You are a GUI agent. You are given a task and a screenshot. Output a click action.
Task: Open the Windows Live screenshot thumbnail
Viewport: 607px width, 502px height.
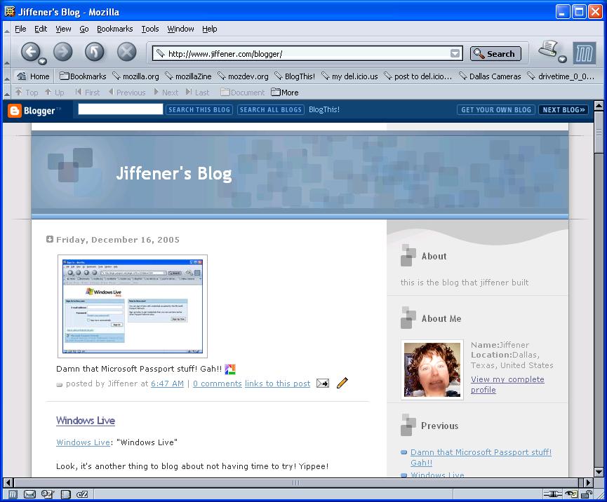[x=133, y=306]
